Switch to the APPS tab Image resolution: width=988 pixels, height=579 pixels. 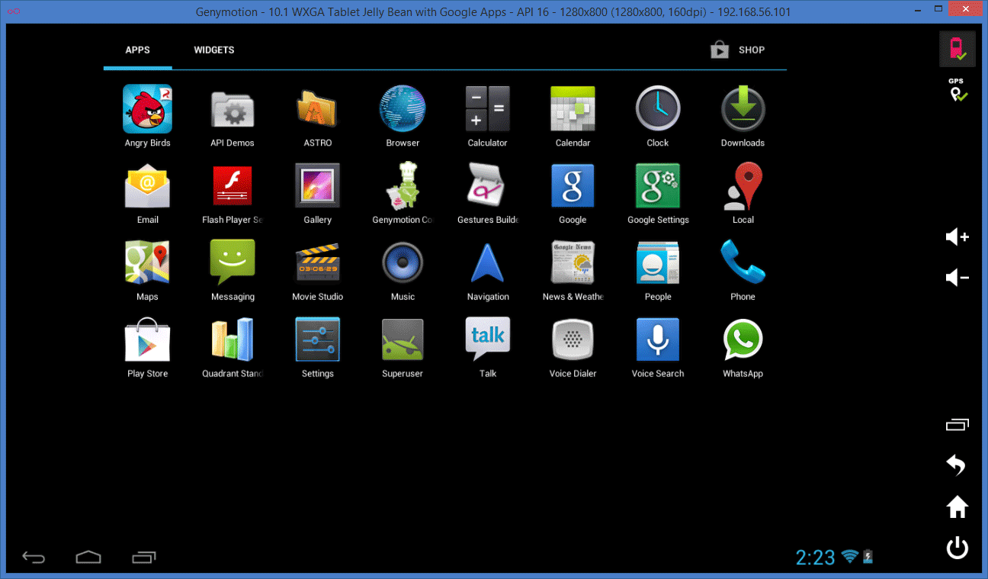[138, 50]
